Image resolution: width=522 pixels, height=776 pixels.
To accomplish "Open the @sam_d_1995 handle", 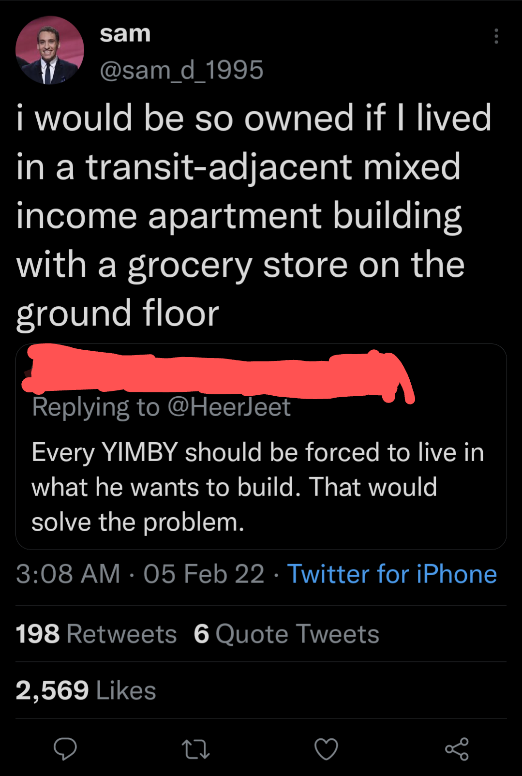I will pos(181,70).
